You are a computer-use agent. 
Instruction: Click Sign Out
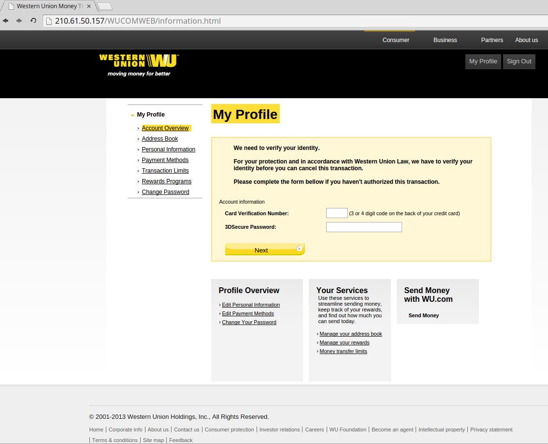pyautogui.click(x=519, y=61)
